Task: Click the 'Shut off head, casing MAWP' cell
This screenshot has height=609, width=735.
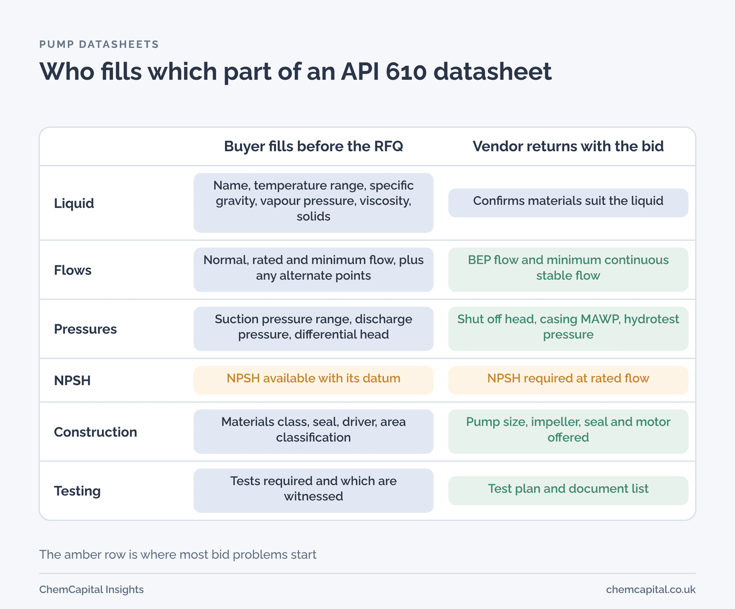Action: click(568, 328)
